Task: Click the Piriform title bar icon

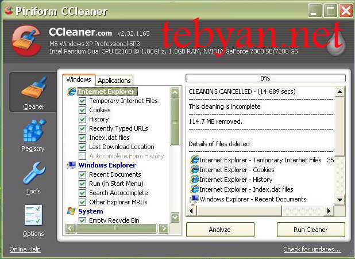Action: 9,10
